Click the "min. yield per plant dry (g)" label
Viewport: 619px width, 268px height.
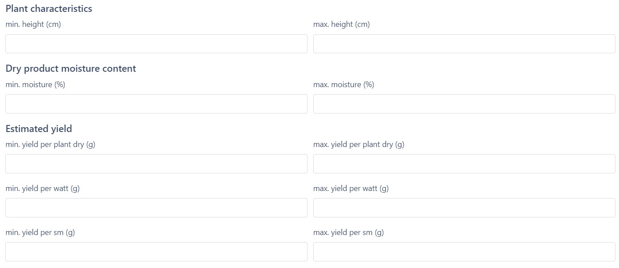point(50,144)
